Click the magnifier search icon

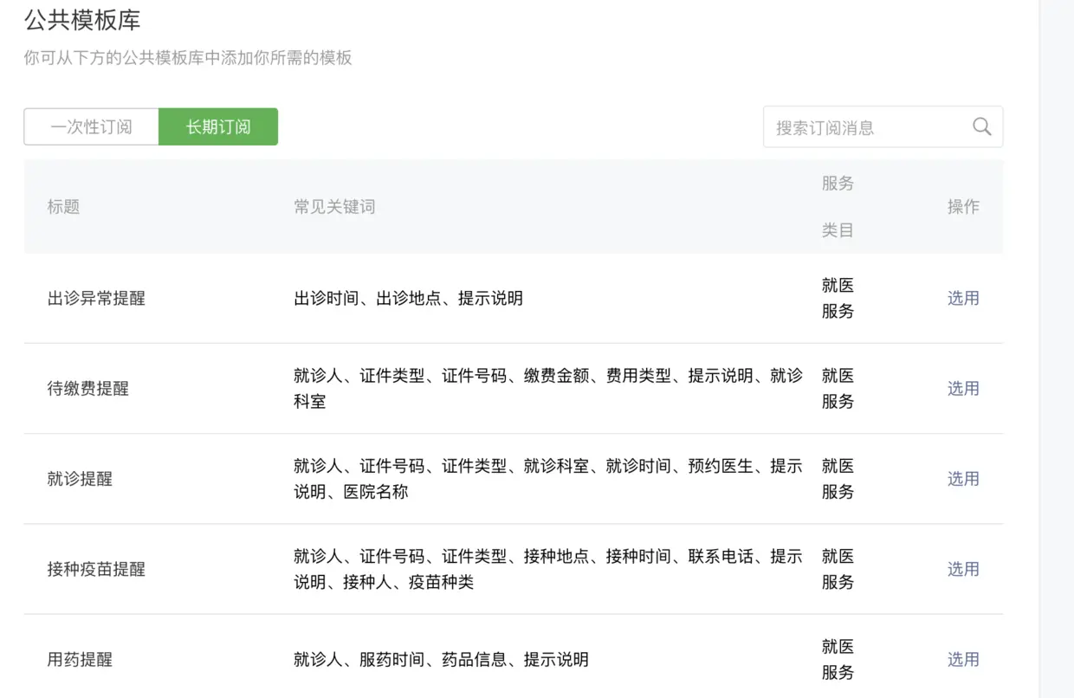[981, 126]
